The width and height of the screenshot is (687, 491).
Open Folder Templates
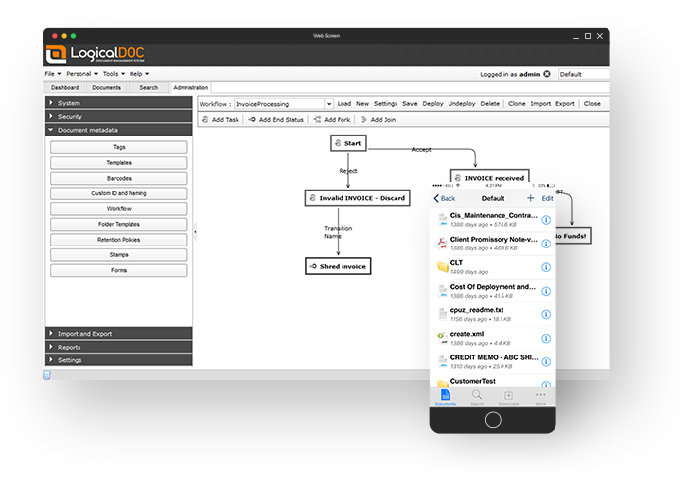(x=119, y=224)
